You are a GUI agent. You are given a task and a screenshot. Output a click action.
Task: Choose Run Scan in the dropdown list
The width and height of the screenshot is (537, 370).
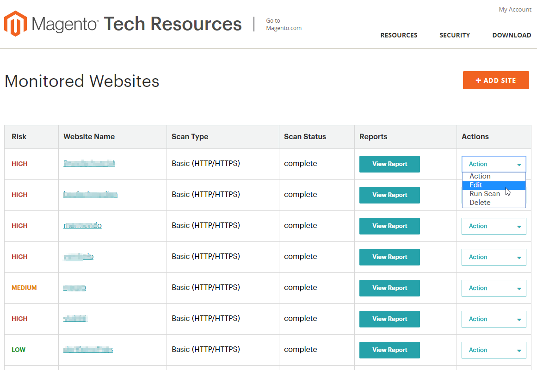[485, 194]
